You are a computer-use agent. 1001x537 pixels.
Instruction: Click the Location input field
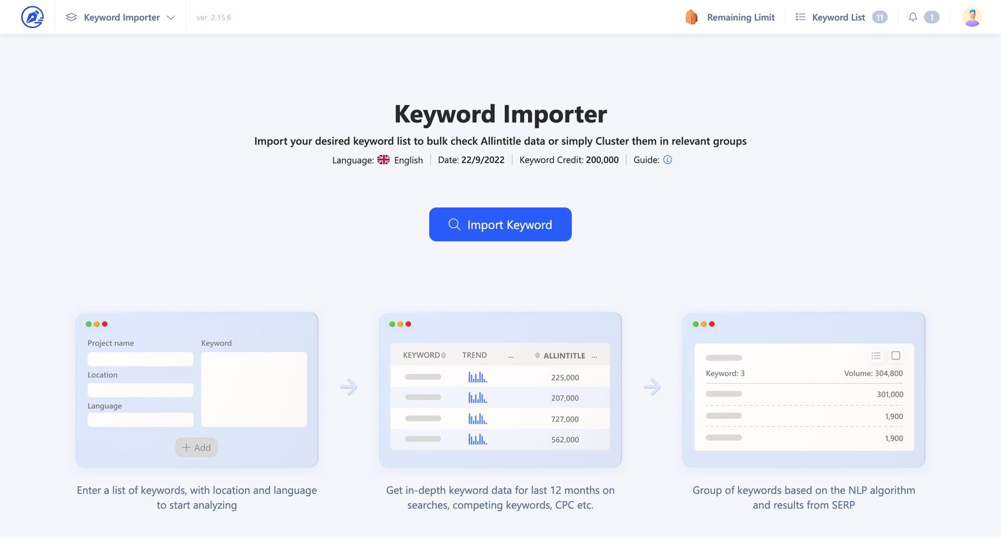[x=140, y=390]
